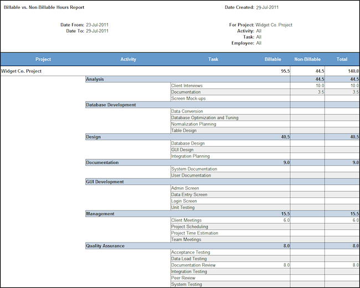Select the Data Load Testing task
360x288 pixels.
[189, 259]
